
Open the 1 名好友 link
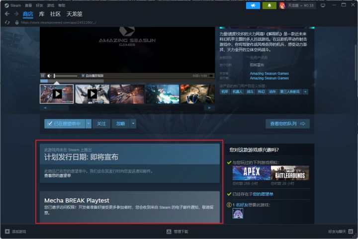click(241, 205)
